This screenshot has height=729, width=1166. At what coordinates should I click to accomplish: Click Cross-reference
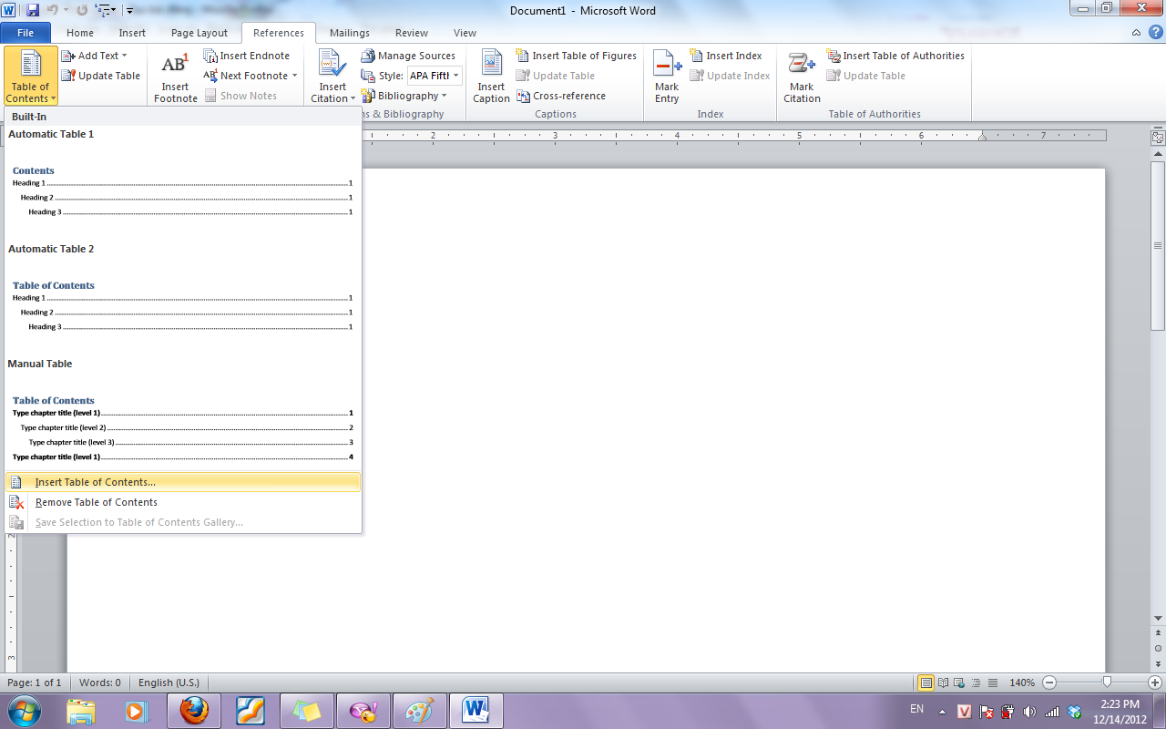tap(561, 96)
